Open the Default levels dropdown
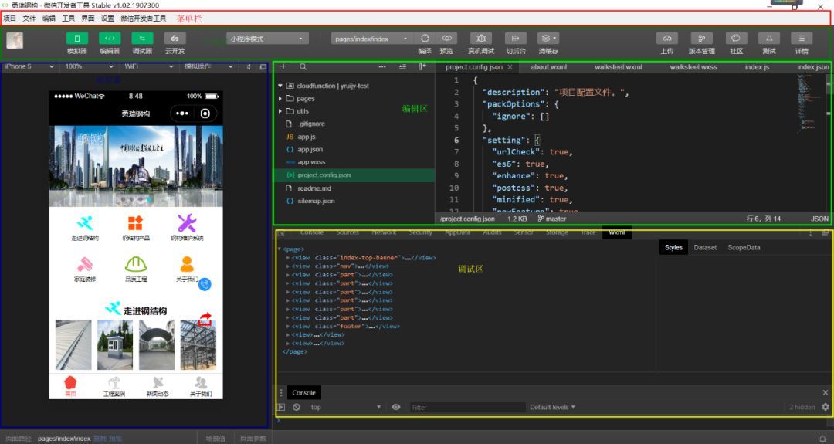834x444 pixels. 552,407
